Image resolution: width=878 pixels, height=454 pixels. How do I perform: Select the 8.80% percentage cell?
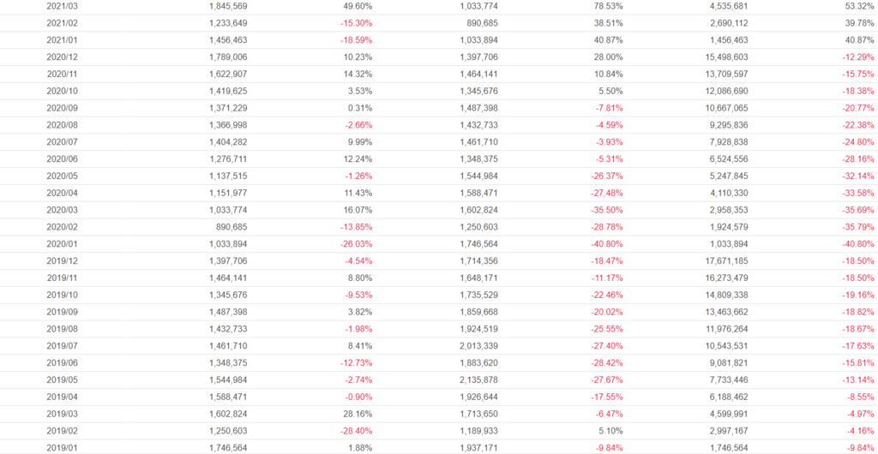pos(360,278)
